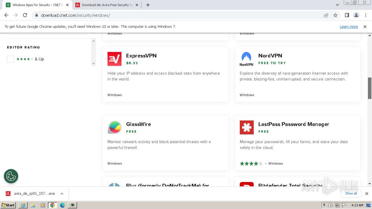Switch to the Download der Avira tab
The width and height of the screenshot is (372, 209).
point(106,5)
